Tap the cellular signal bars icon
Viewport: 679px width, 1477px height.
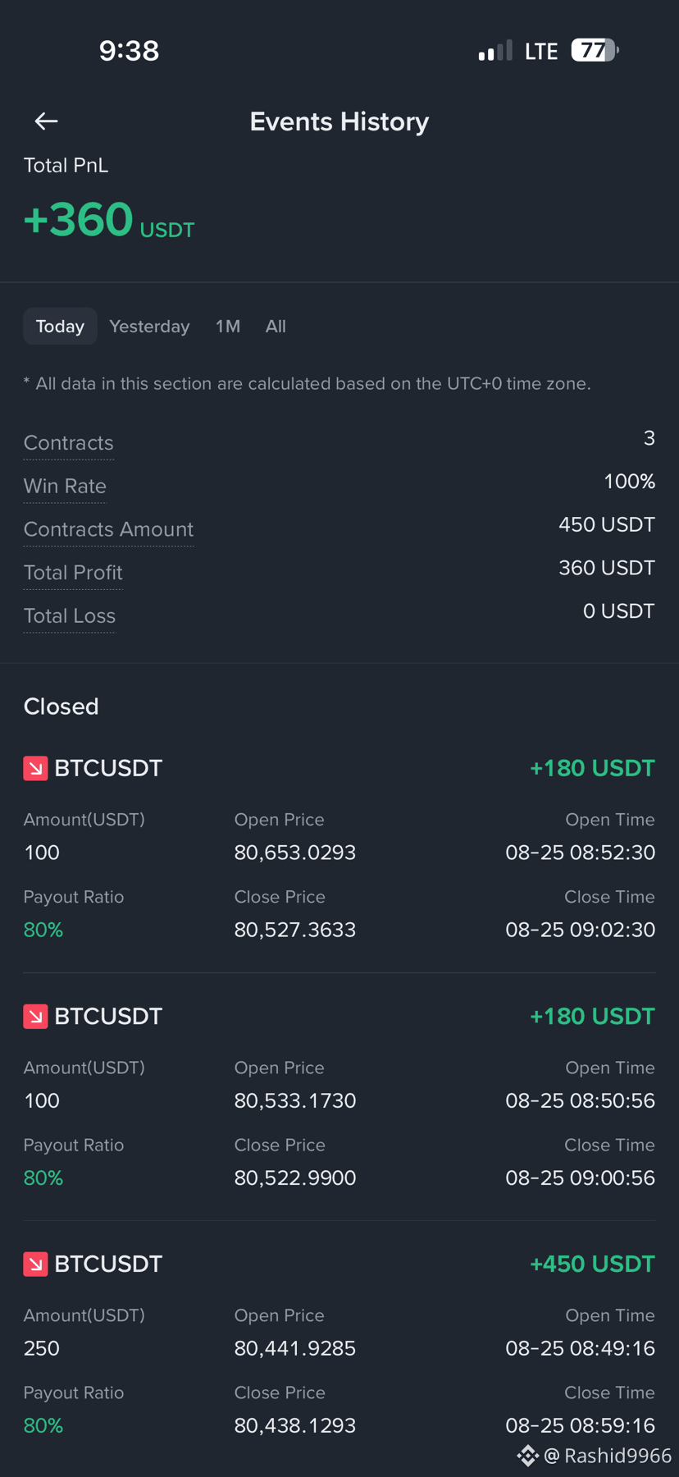tap(495, 51)
